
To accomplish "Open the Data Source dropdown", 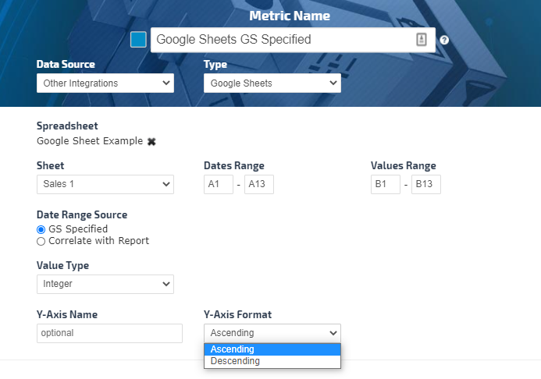I will [x=105, y=83].
